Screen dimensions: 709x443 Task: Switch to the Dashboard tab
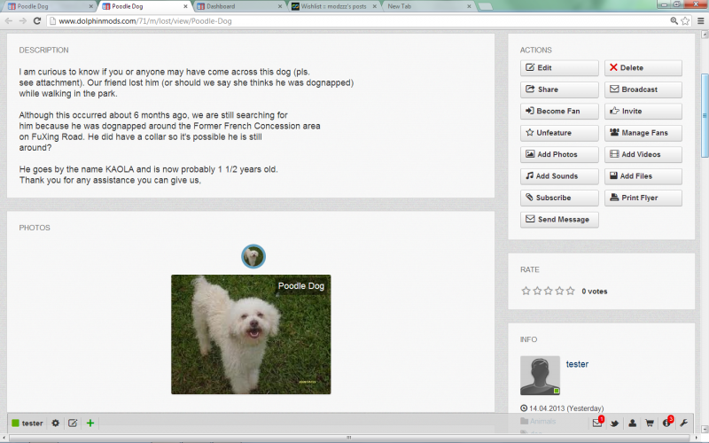(237, 6)
